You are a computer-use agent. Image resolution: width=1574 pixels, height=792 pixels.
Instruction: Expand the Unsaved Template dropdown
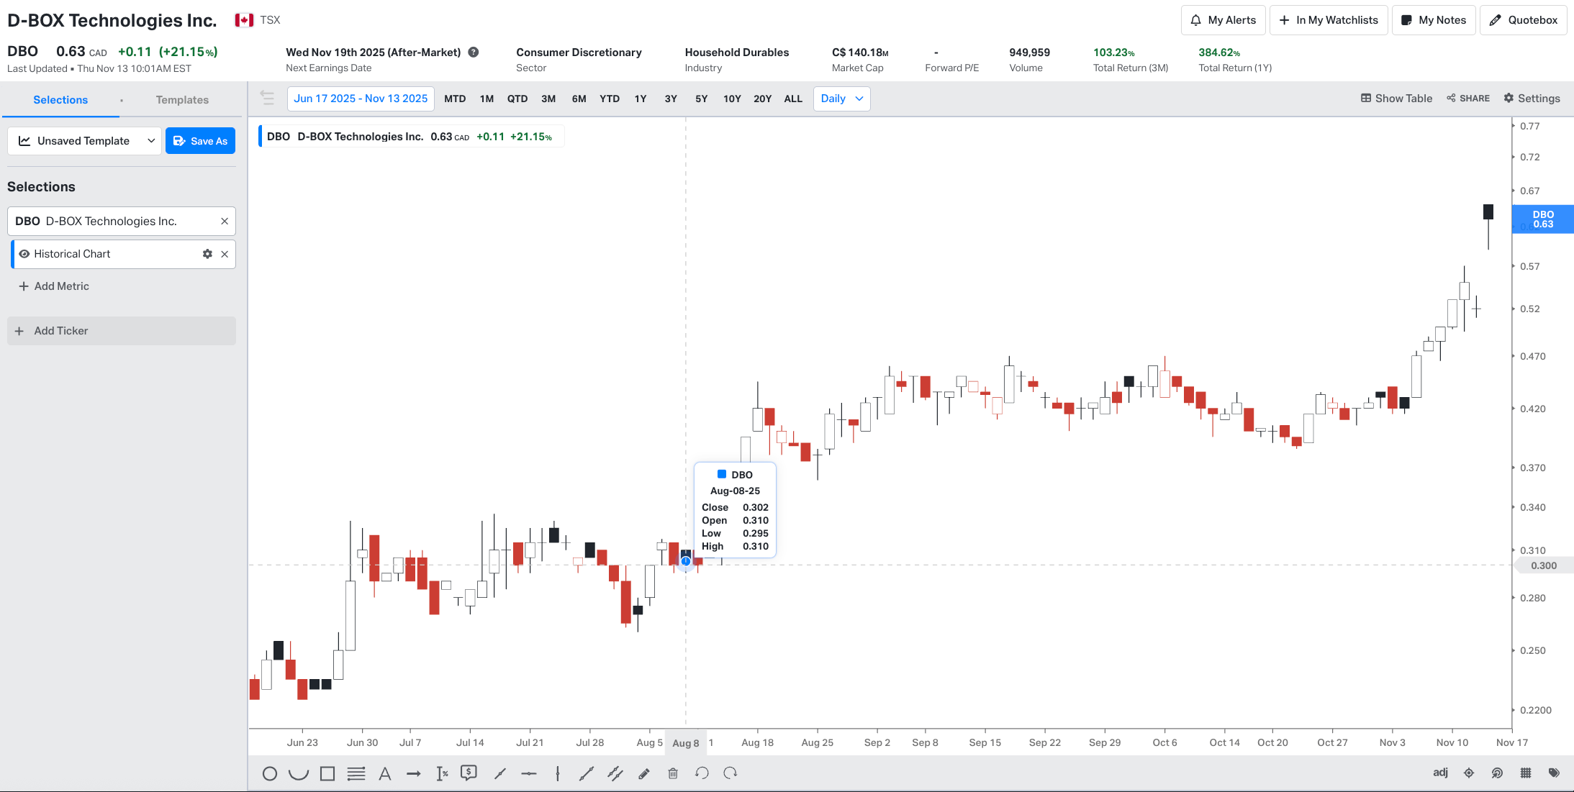pyautogui.click(x=86, y=141)
